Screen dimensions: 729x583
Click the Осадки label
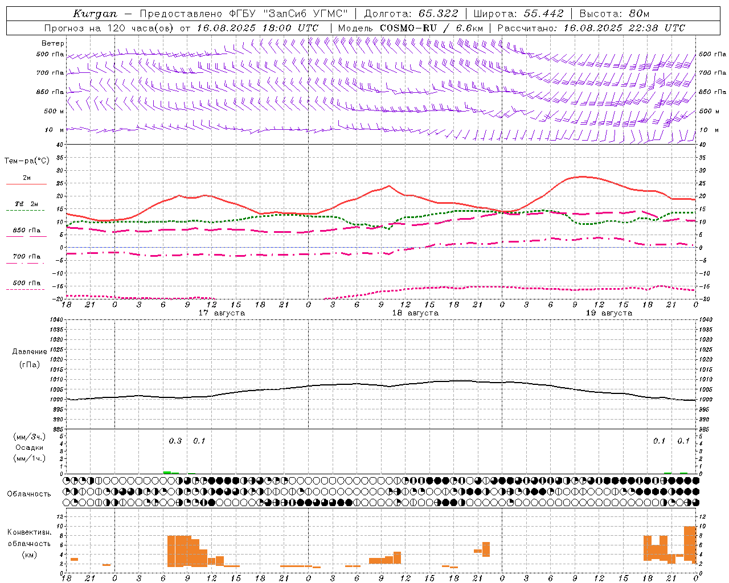[30, 447]
